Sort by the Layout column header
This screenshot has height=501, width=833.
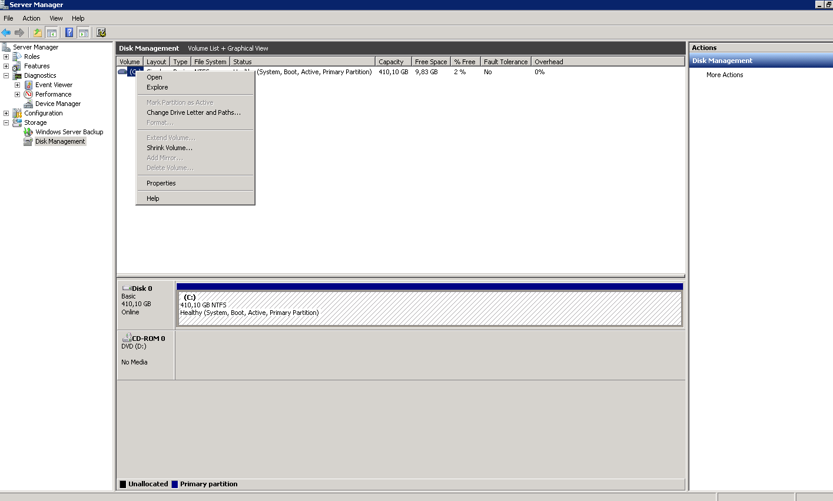click(x=157, y=62)
